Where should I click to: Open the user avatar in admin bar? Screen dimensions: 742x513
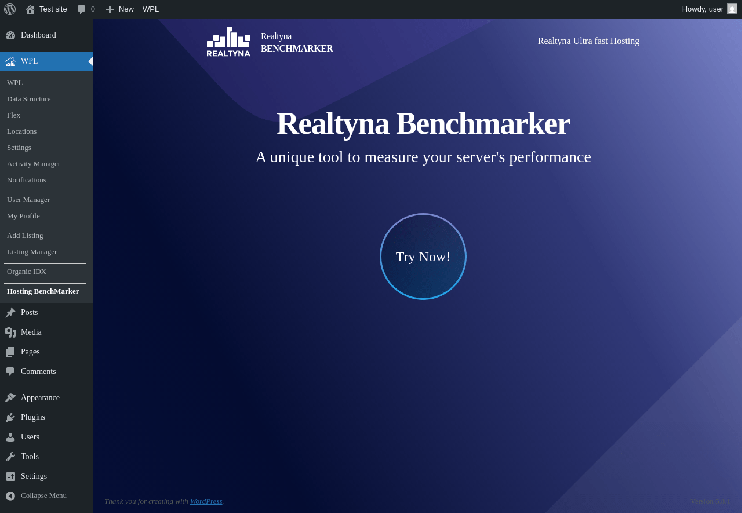point(732,9)
